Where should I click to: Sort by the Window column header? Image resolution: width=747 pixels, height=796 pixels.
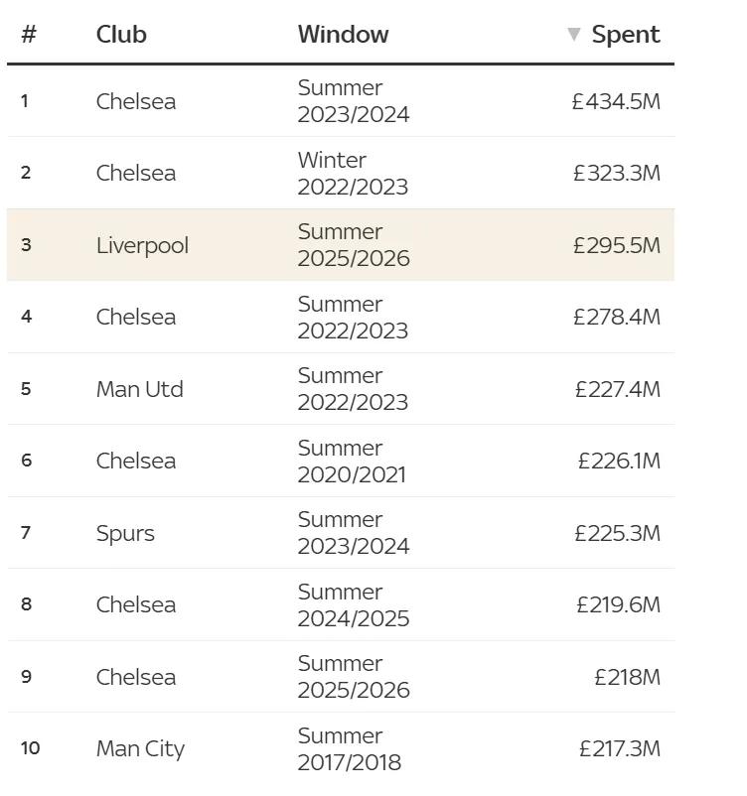[x=343, y=35]
